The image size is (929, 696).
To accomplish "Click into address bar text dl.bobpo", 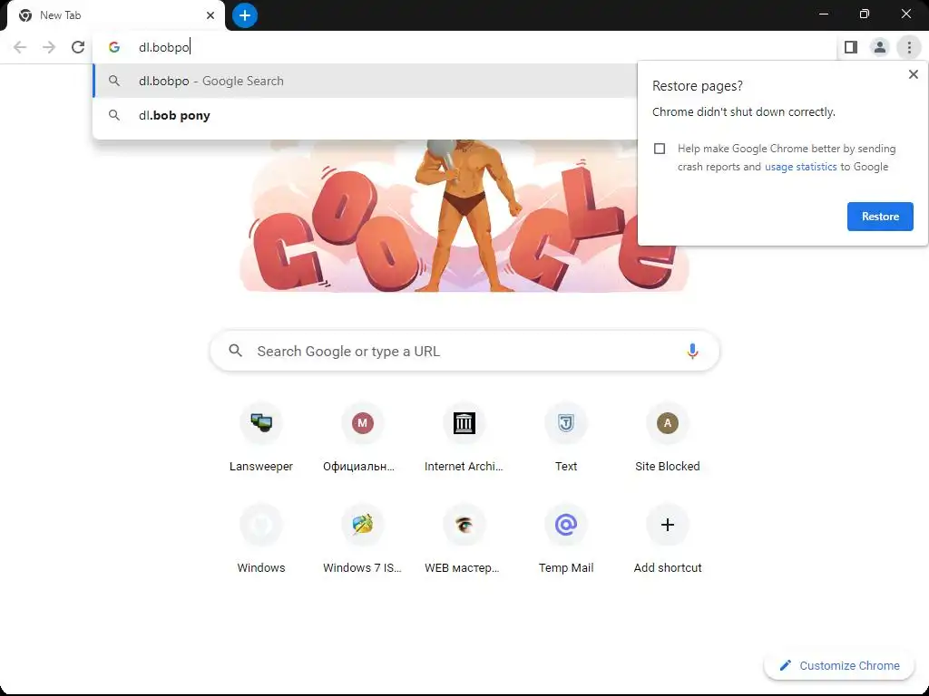I will tap(164, 47).
